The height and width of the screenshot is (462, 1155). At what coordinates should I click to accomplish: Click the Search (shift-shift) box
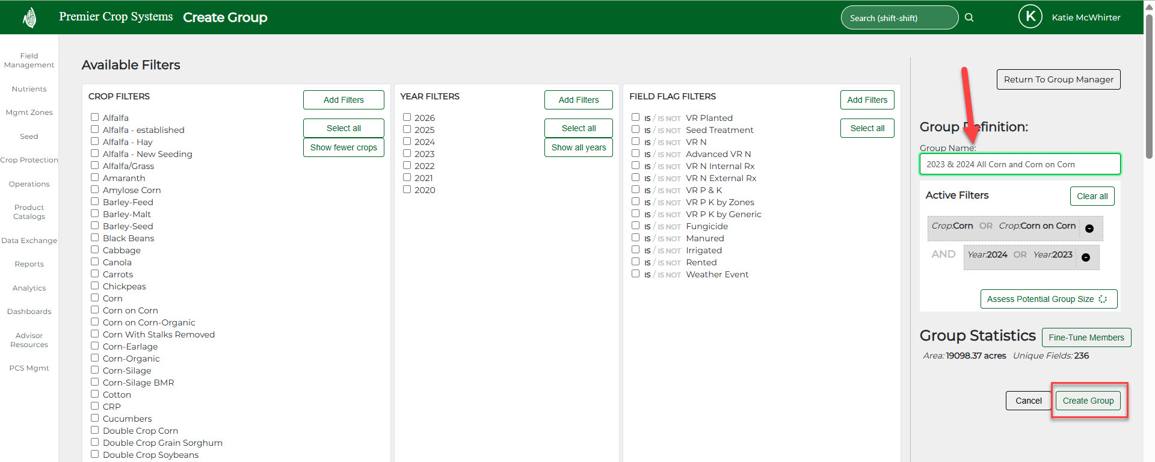[899, 17]
